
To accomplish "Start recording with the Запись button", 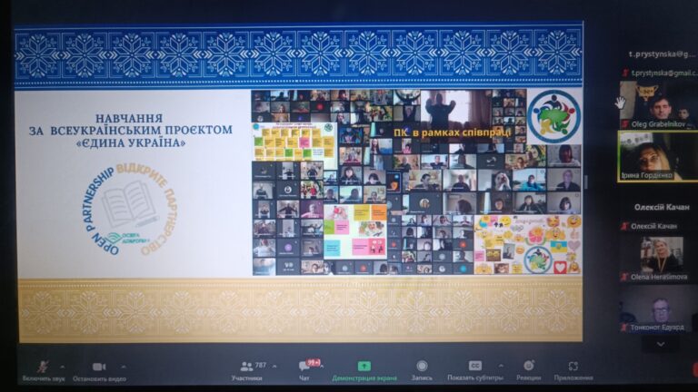I will pyautogui.click(x=422, y=370).
